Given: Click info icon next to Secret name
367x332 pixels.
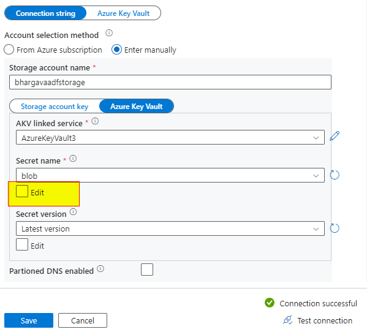Looking at the screenshot, I should [73, 159].
